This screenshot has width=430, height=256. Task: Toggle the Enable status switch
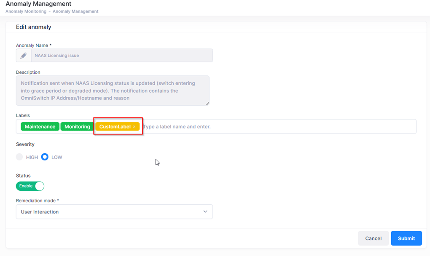pos(30,186)
